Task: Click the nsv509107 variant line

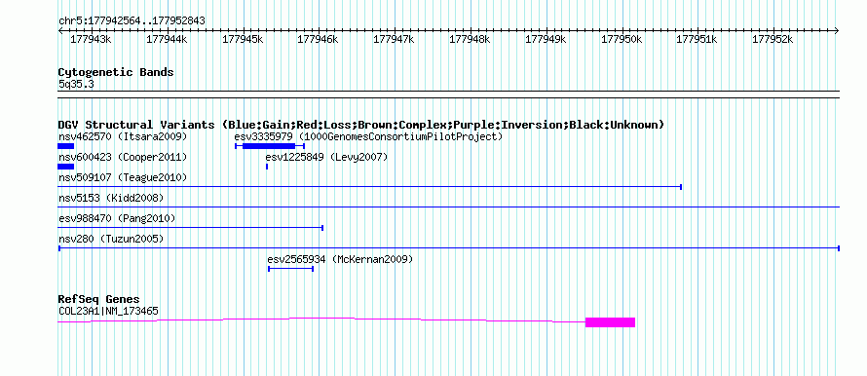Action: tap(370, 187)
